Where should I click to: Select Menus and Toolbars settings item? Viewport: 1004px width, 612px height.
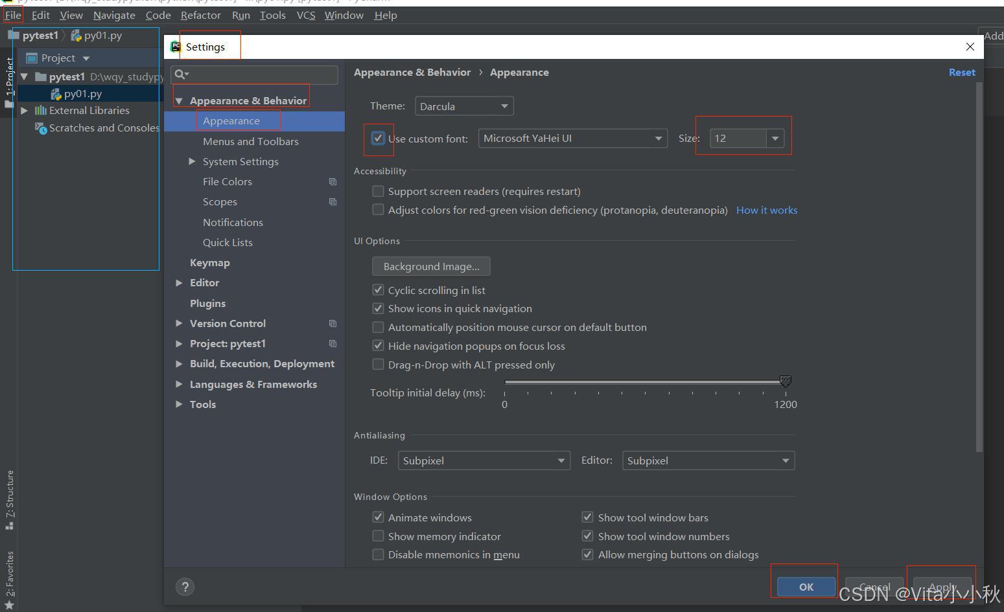point(251,141)
